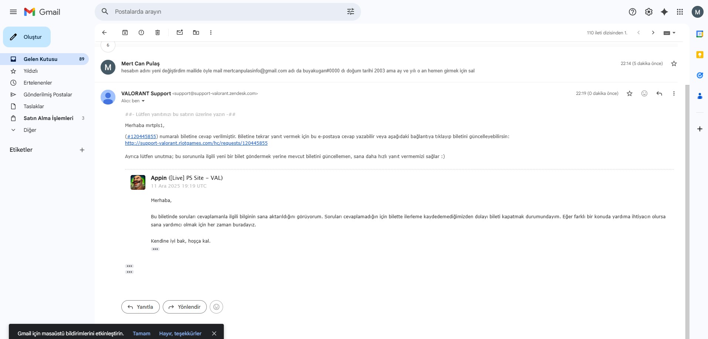708x339 pixels.
Task: Expand the first trimmed content ellipsis at left
Action: [x=129, y=266]
